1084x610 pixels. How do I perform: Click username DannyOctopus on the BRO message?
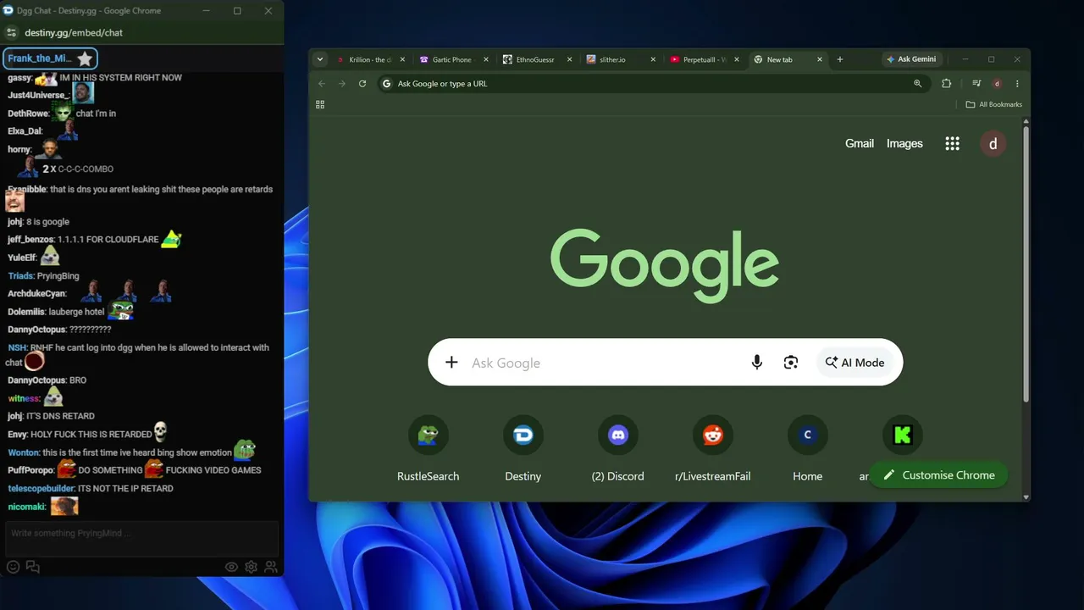pyautogui.click(x=36, y=380)
